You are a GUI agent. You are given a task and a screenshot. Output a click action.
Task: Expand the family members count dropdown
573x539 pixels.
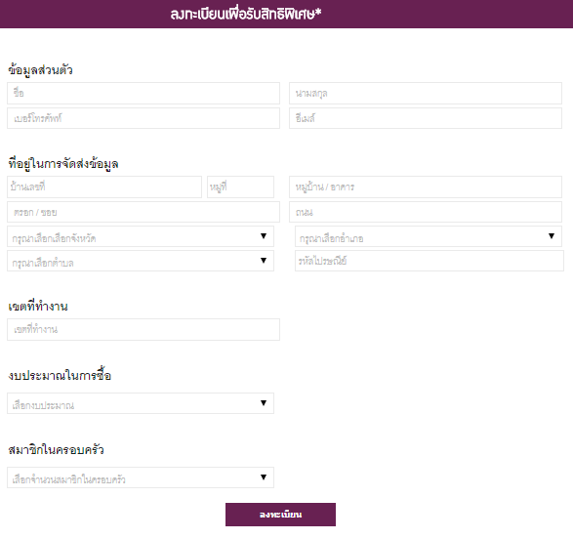(141, 477)
